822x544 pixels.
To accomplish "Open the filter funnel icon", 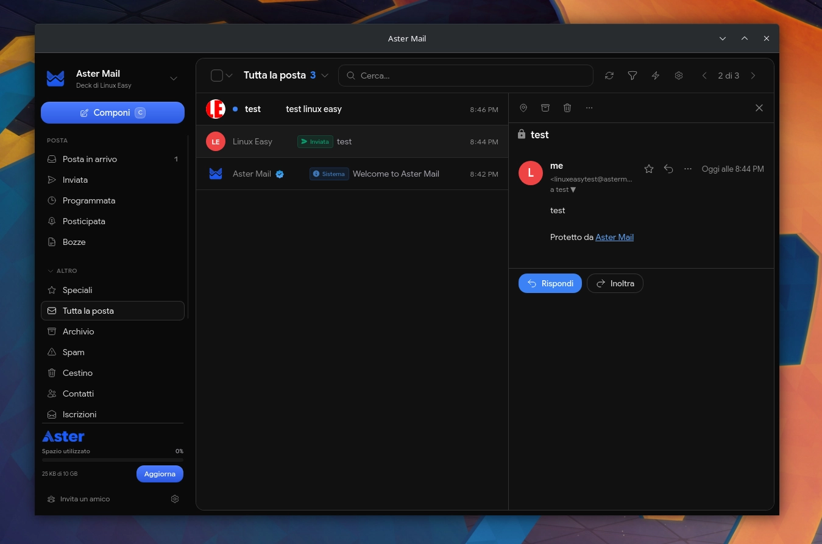I will click(x=632, y=76).
